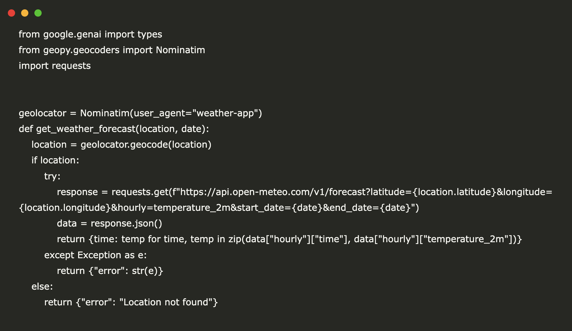Image resolution: width=572 pixels, height=331 pixels.
Task: Click str(e) in the error return
Action: [144, 271]
